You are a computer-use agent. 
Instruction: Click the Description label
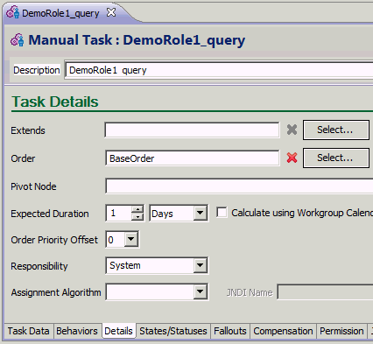tap(37, 70)
